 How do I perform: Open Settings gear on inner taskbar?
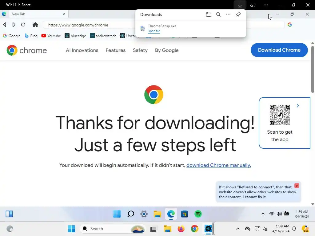click(144, 214)
